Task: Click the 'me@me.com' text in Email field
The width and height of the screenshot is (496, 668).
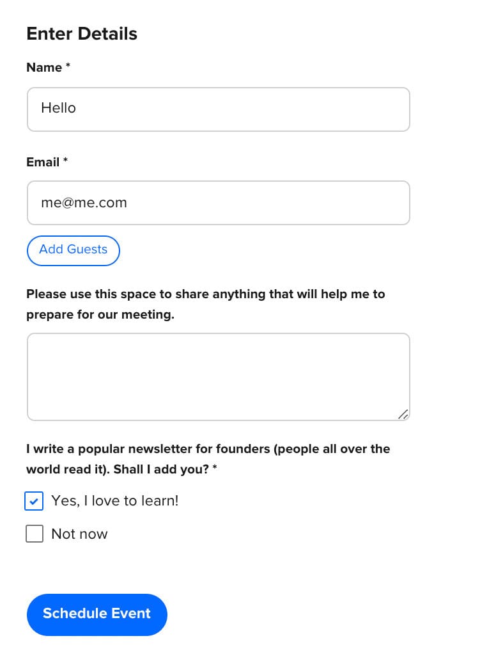Action: coord(84,203)
